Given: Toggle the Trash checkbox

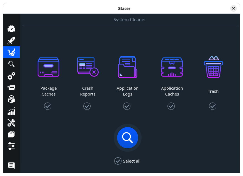Looking at the screenshot, I should [x=213, y=106].
